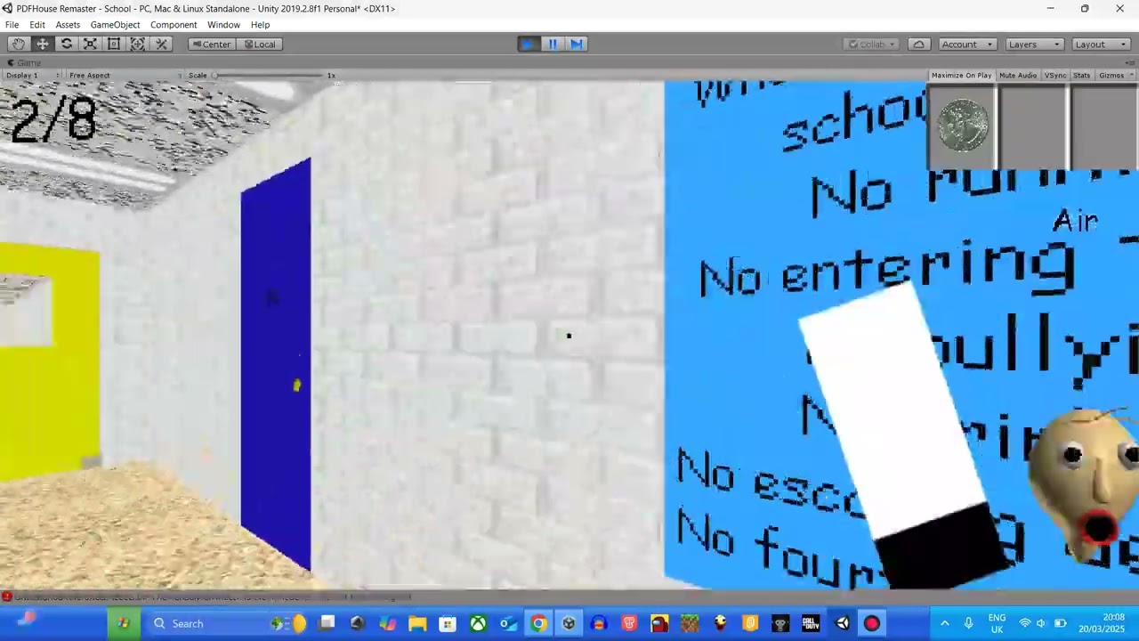Click the microphone tray icon
Screen dimensions: 1139x641
(x=969, y=623)
